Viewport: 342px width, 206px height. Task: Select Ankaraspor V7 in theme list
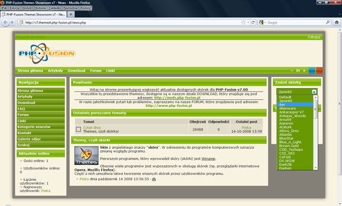[x=295, y=112]
